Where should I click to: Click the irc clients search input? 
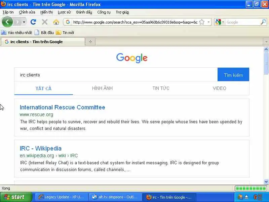116,75
